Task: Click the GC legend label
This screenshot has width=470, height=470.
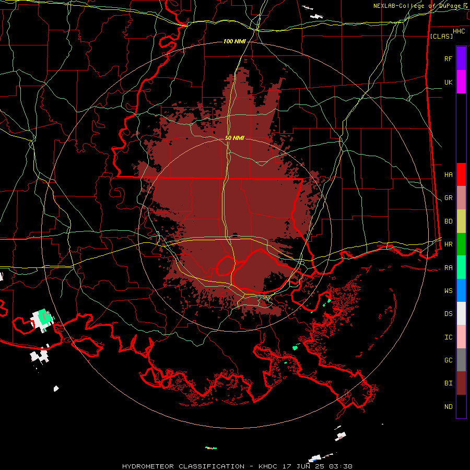Action: pos(449,360)
